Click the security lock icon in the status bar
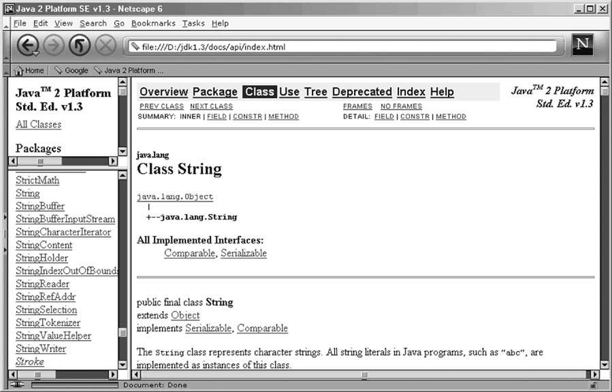 coord(593,385)
